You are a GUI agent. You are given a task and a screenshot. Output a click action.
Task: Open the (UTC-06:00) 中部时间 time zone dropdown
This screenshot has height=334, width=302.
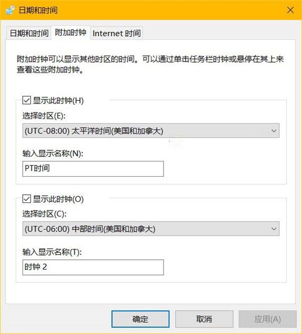click(151, 229)
